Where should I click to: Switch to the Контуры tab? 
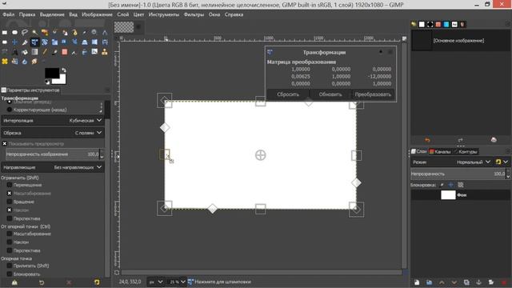pos(466,151)
